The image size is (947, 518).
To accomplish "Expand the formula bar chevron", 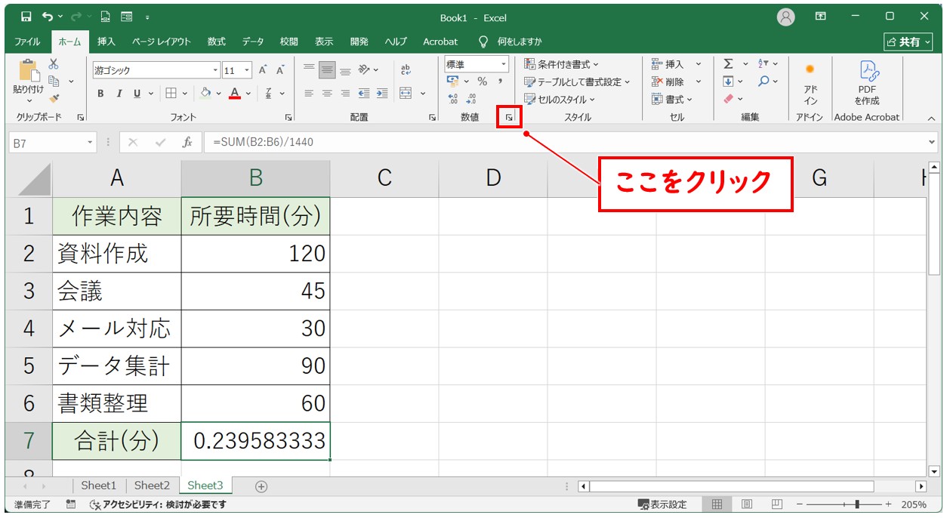I will point(931,142).
